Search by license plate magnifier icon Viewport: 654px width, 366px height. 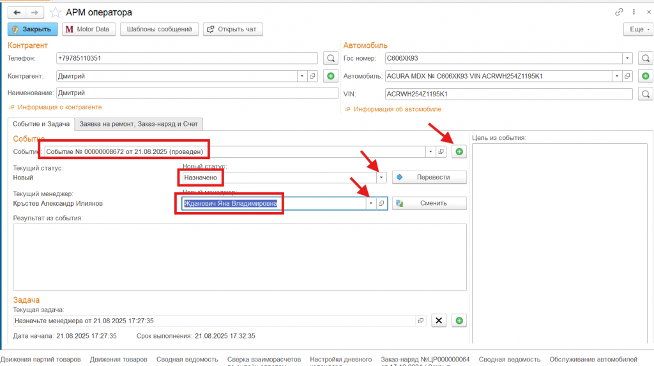pos(646,58)
